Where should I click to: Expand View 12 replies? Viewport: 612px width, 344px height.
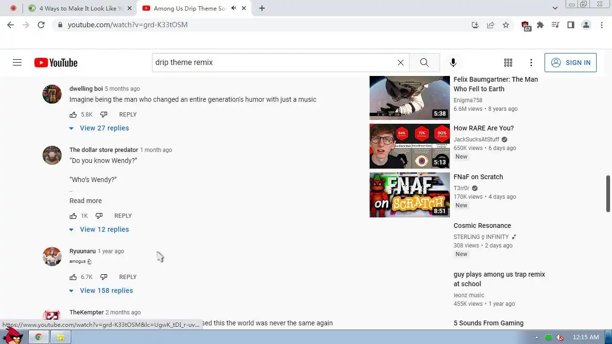(x=99, y=229)
